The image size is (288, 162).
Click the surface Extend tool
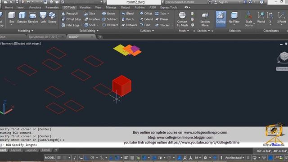(146, 19)
